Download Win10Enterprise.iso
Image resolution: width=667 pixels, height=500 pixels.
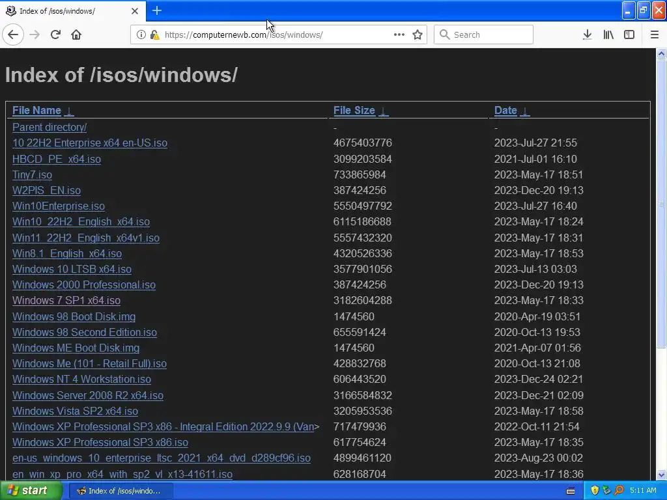coord(58,206)
